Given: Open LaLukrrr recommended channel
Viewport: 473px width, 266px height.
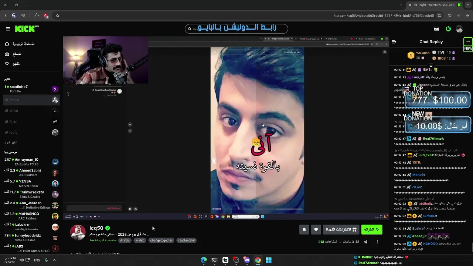Looking at the screenshot, I should pos(31,227).
